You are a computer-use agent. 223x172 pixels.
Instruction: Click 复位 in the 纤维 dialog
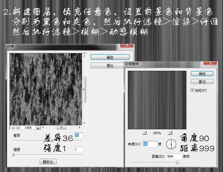(107, 65)
